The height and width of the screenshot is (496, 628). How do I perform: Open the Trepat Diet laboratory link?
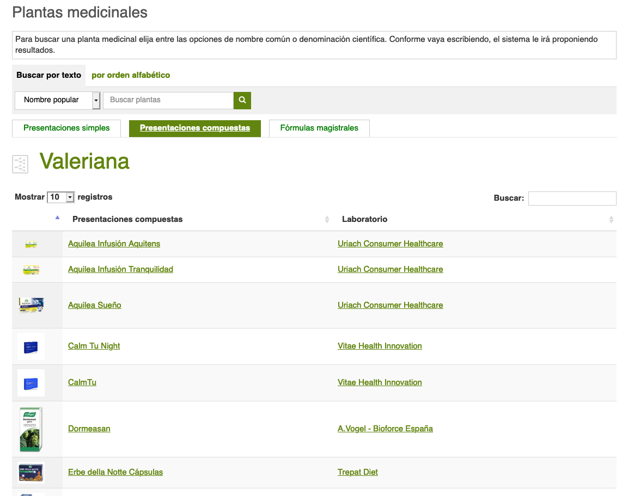coord(358,472)
